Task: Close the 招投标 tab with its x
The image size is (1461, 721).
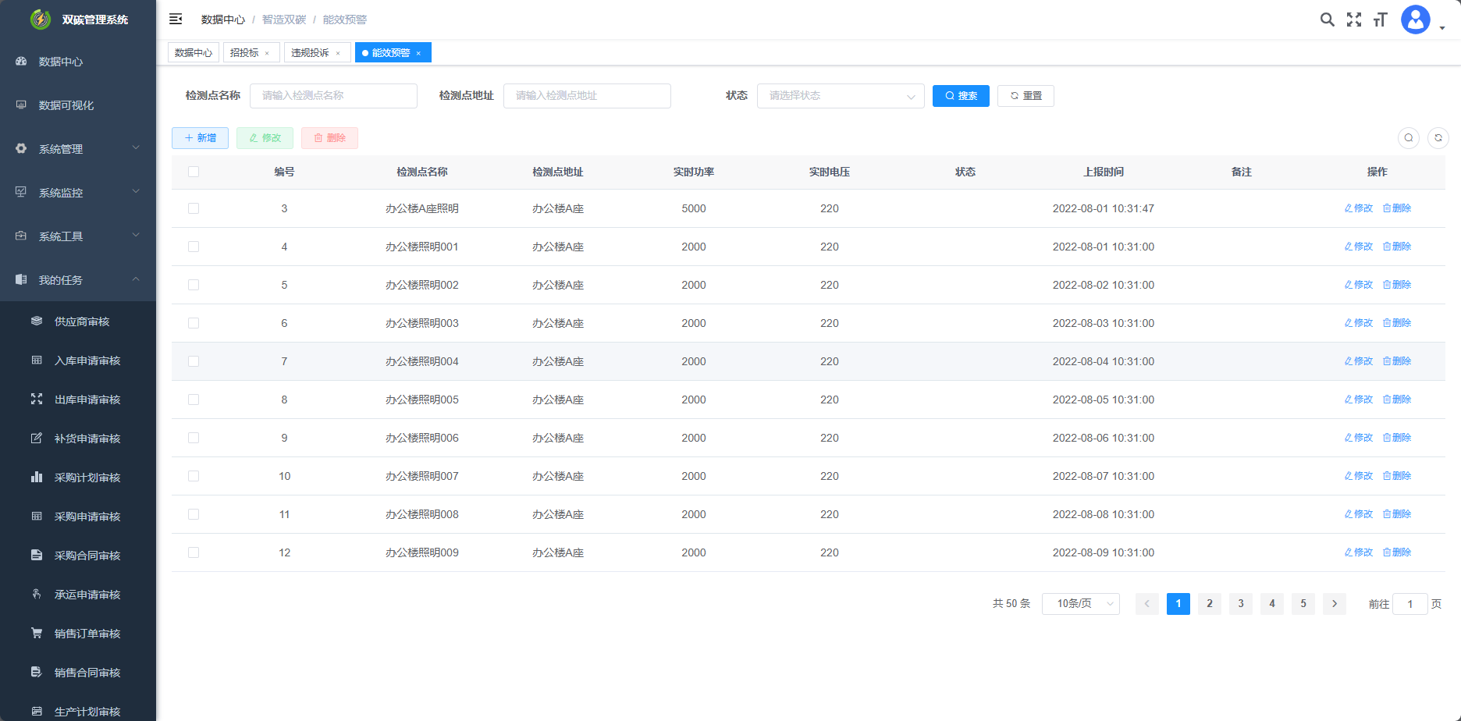Action: pos(267,53)
